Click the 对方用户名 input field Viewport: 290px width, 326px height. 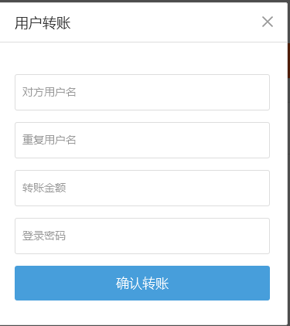click(x=142, y=92)
